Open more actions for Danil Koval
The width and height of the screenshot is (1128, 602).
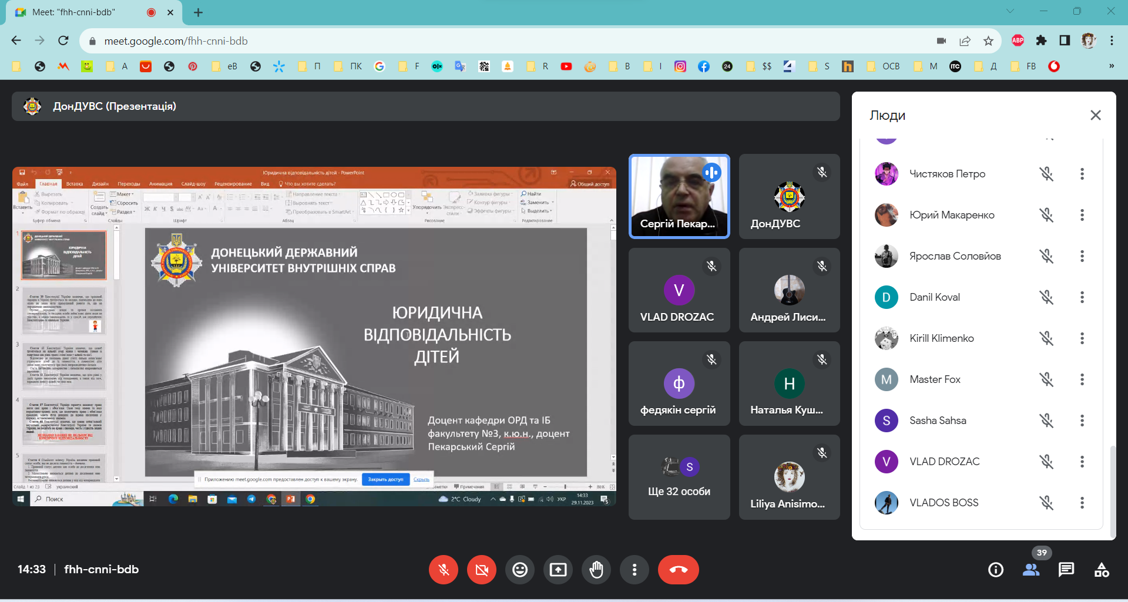point(1082,297)
